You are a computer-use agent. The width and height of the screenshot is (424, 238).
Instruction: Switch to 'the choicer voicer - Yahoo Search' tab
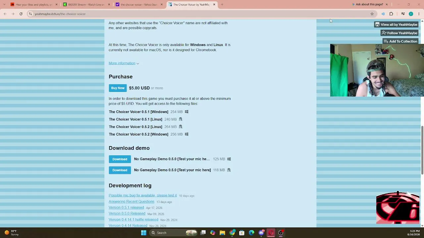139,5
